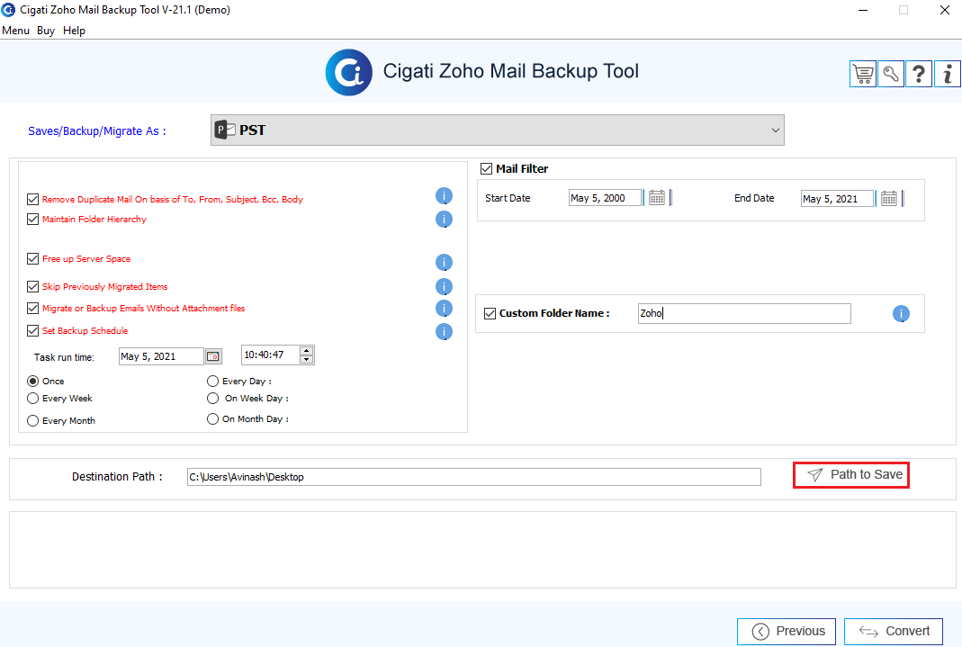Show info for Maintain Folder Hierarchy
The height and width of the screenshot is (647, 962).
pyautogui.click(x=444, y=219)
